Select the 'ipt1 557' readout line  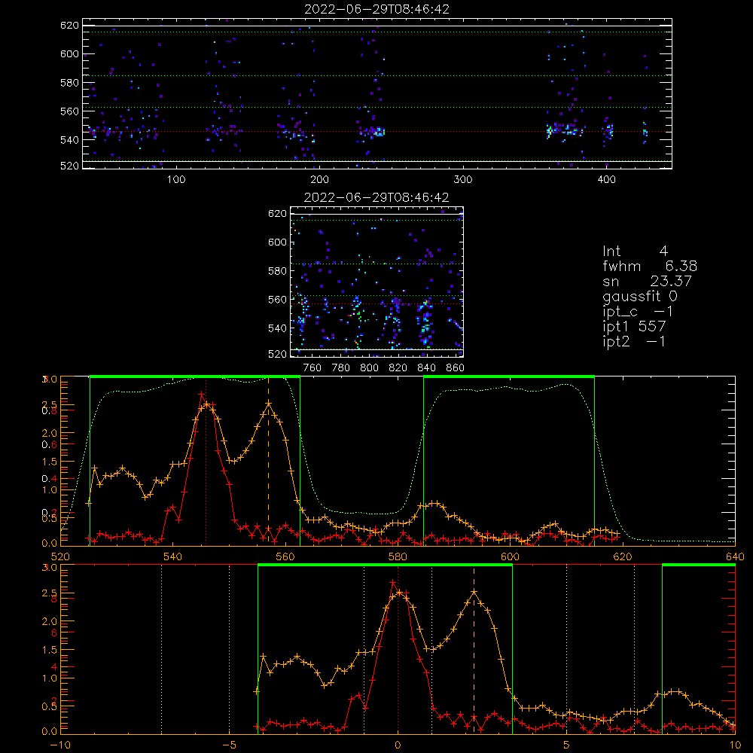634,327
